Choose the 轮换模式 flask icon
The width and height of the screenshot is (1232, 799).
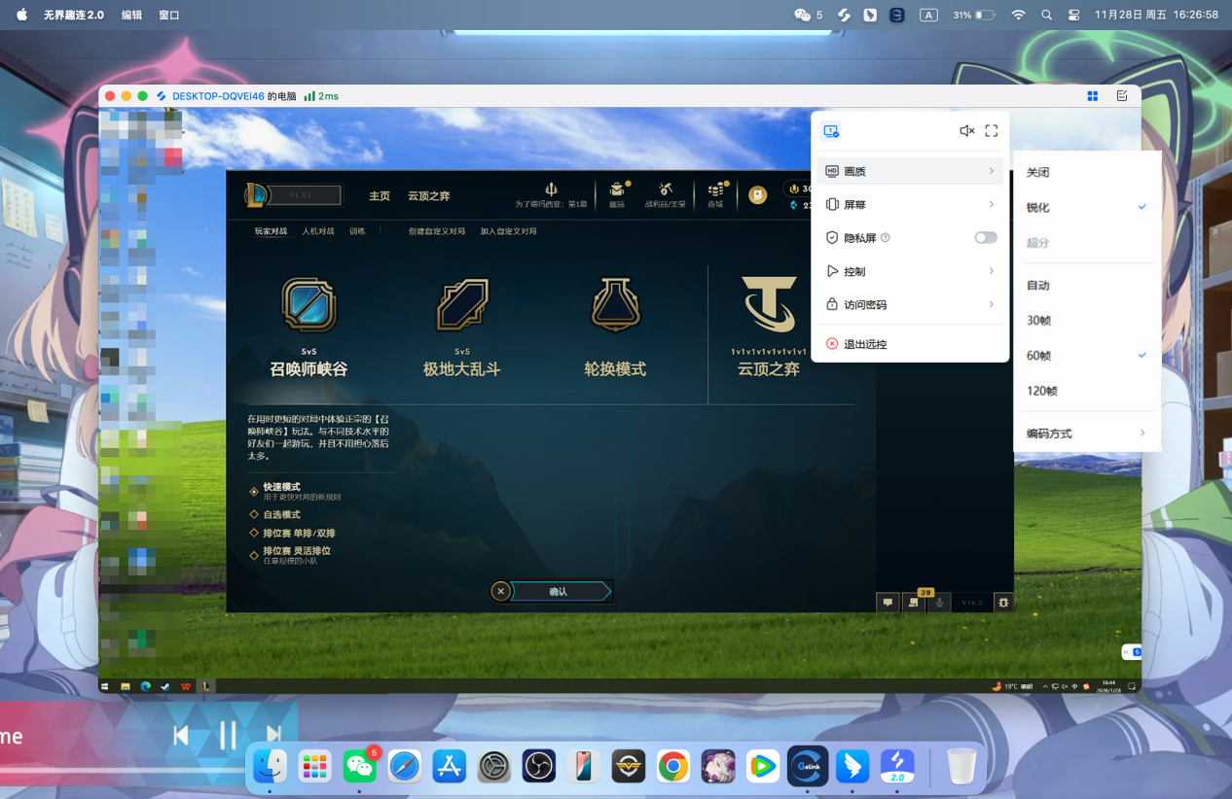pos(615,305)
